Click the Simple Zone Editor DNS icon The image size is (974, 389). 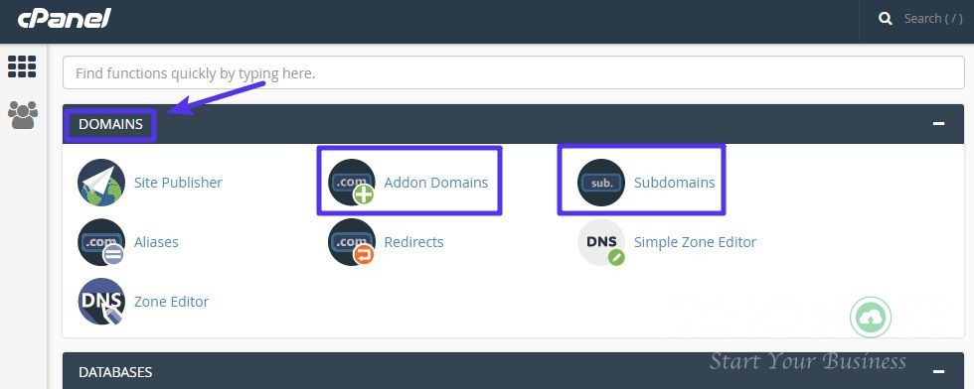click(601, 242)
